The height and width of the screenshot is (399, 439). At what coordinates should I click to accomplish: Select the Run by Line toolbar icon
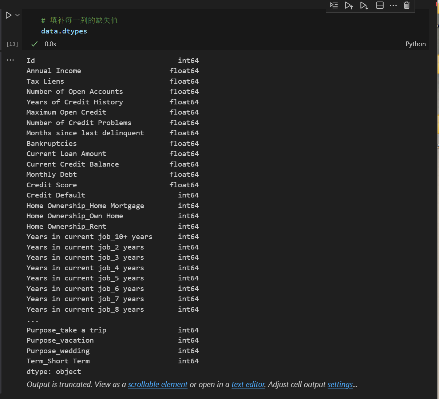pyautogui.click(x=334, y=5)
